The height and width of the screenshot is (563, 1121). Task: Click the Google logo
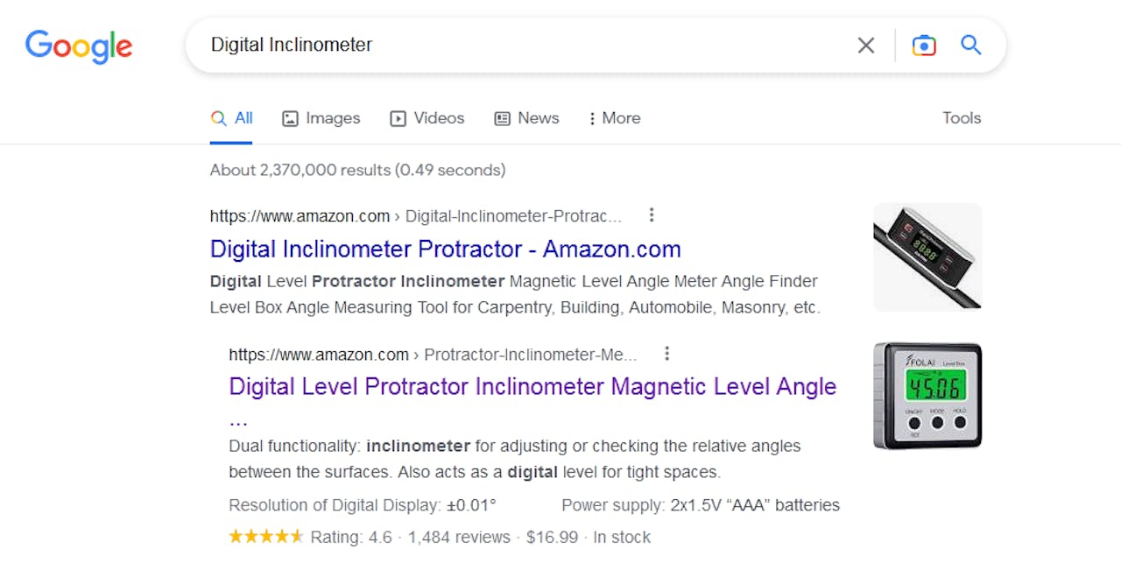[x=78, y=46]
